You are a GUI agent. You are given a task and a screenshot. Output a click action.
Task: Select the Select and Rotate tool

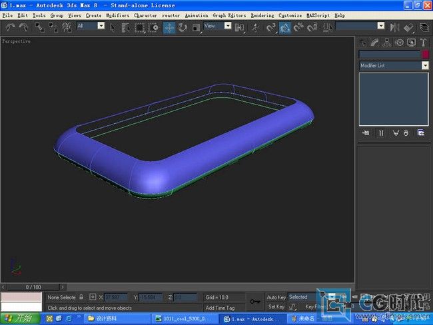coord(183,27)
